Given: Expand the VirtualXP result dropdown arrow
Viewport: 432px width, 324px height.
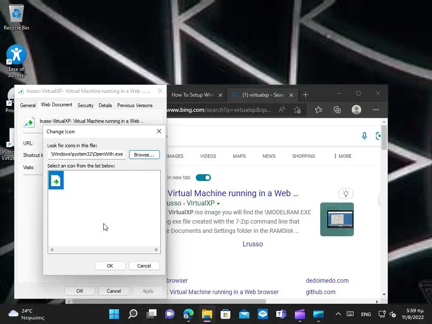Looking at the screenshot, I should [x=218, y=204].
